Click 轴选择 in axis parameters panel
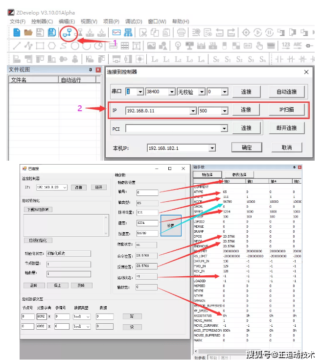Viewport: 322px width, 363px height. pyautogui.click(x=207, y=174)
